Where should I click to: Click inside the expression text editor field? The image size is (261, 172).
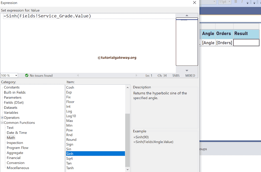(x=87, y=38)
